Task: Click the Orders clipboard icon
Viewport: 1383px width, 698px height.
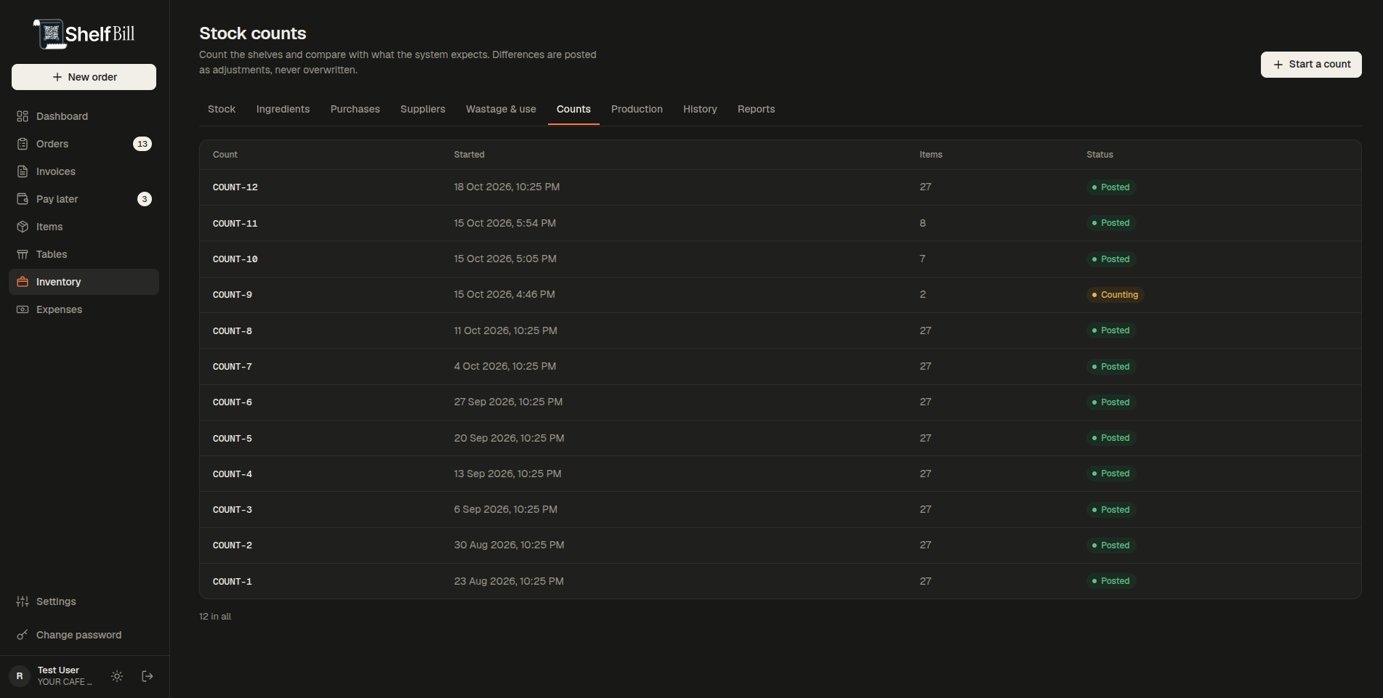Action: point(23,144)
